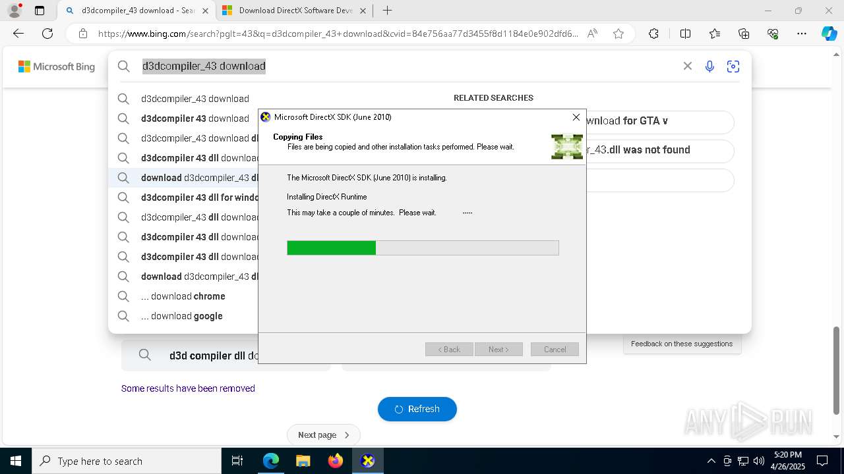
Task: Click Windows taskbar search box
Action: (127, 461)
